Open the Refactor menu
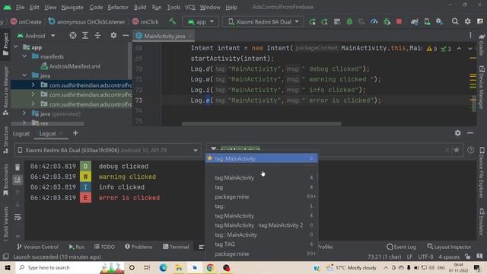Image resolution: width=487 pixels, height=274 pixels. (x=118, y=7)
